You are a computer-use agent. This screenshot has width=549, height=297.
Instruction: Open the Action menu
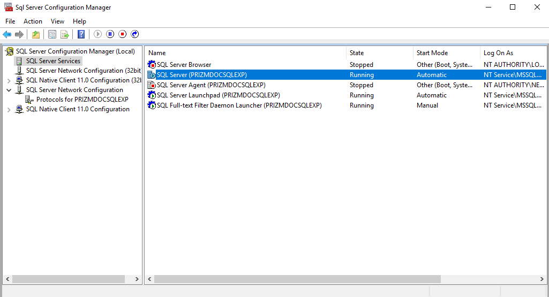coord(33,21)
